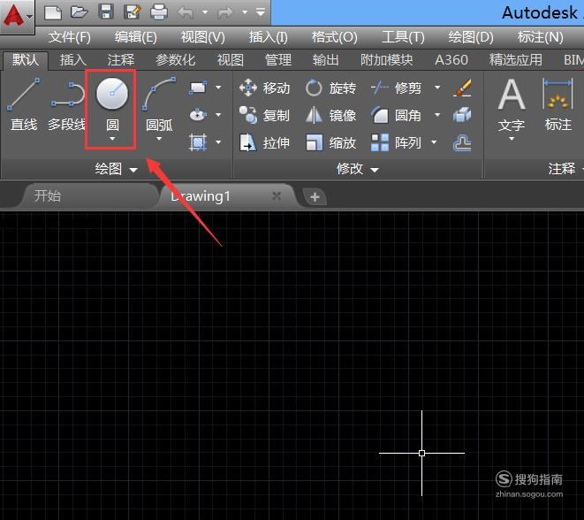Expand the Array (阵列) dropdown arrow
Viewport: 584px width, 520px height.
point(434,142)
